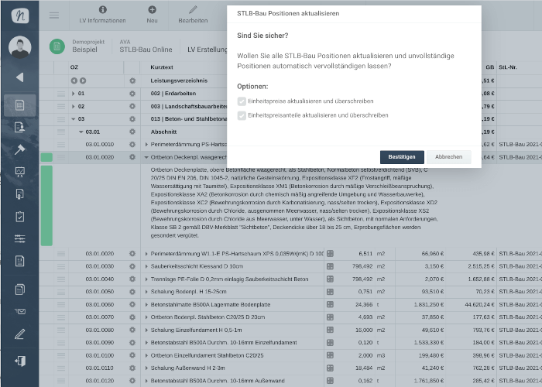Screen dimensions: 542x387
Task: Open the clipboard checklist sidebar icon
Action: pyautogui.click(x=19, y=217)
